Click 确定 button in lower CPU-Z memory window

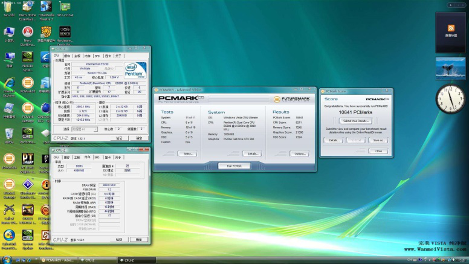pyautogui.click(x=139, y=239)
